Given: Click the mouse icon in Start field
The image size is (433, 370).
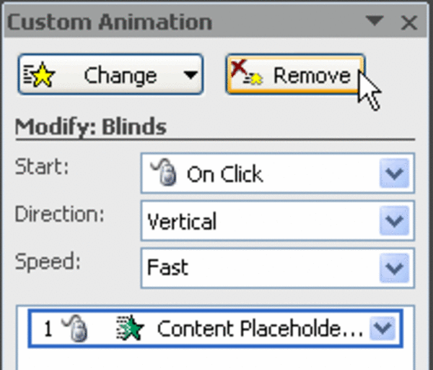Looking at the screenshot, I should click(162, 173).
